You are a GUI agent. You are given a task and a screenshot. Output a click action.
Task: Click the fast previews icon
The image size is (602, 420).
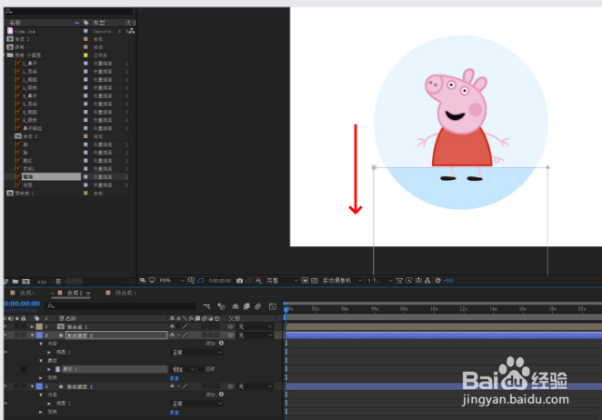pos(409,281)
